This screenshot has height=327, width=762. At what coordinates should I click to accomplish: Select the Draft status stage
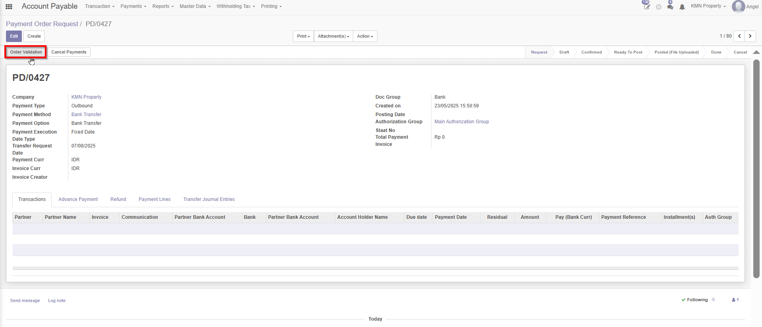(564, 52)
